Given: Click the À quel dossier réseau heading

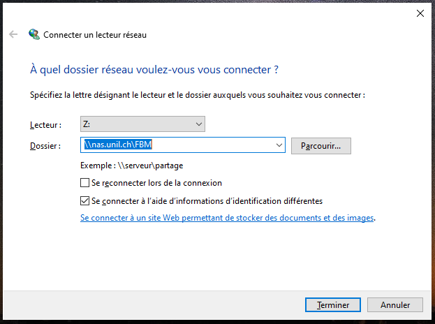Looking at the screenshot, I should tap(154, 70).
